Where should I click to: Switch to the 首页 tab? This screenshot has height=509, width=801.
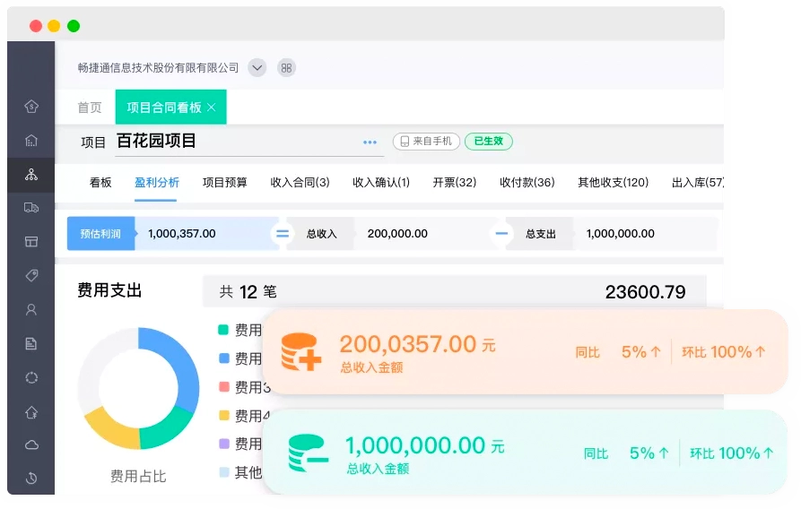(x=90, y=108)
